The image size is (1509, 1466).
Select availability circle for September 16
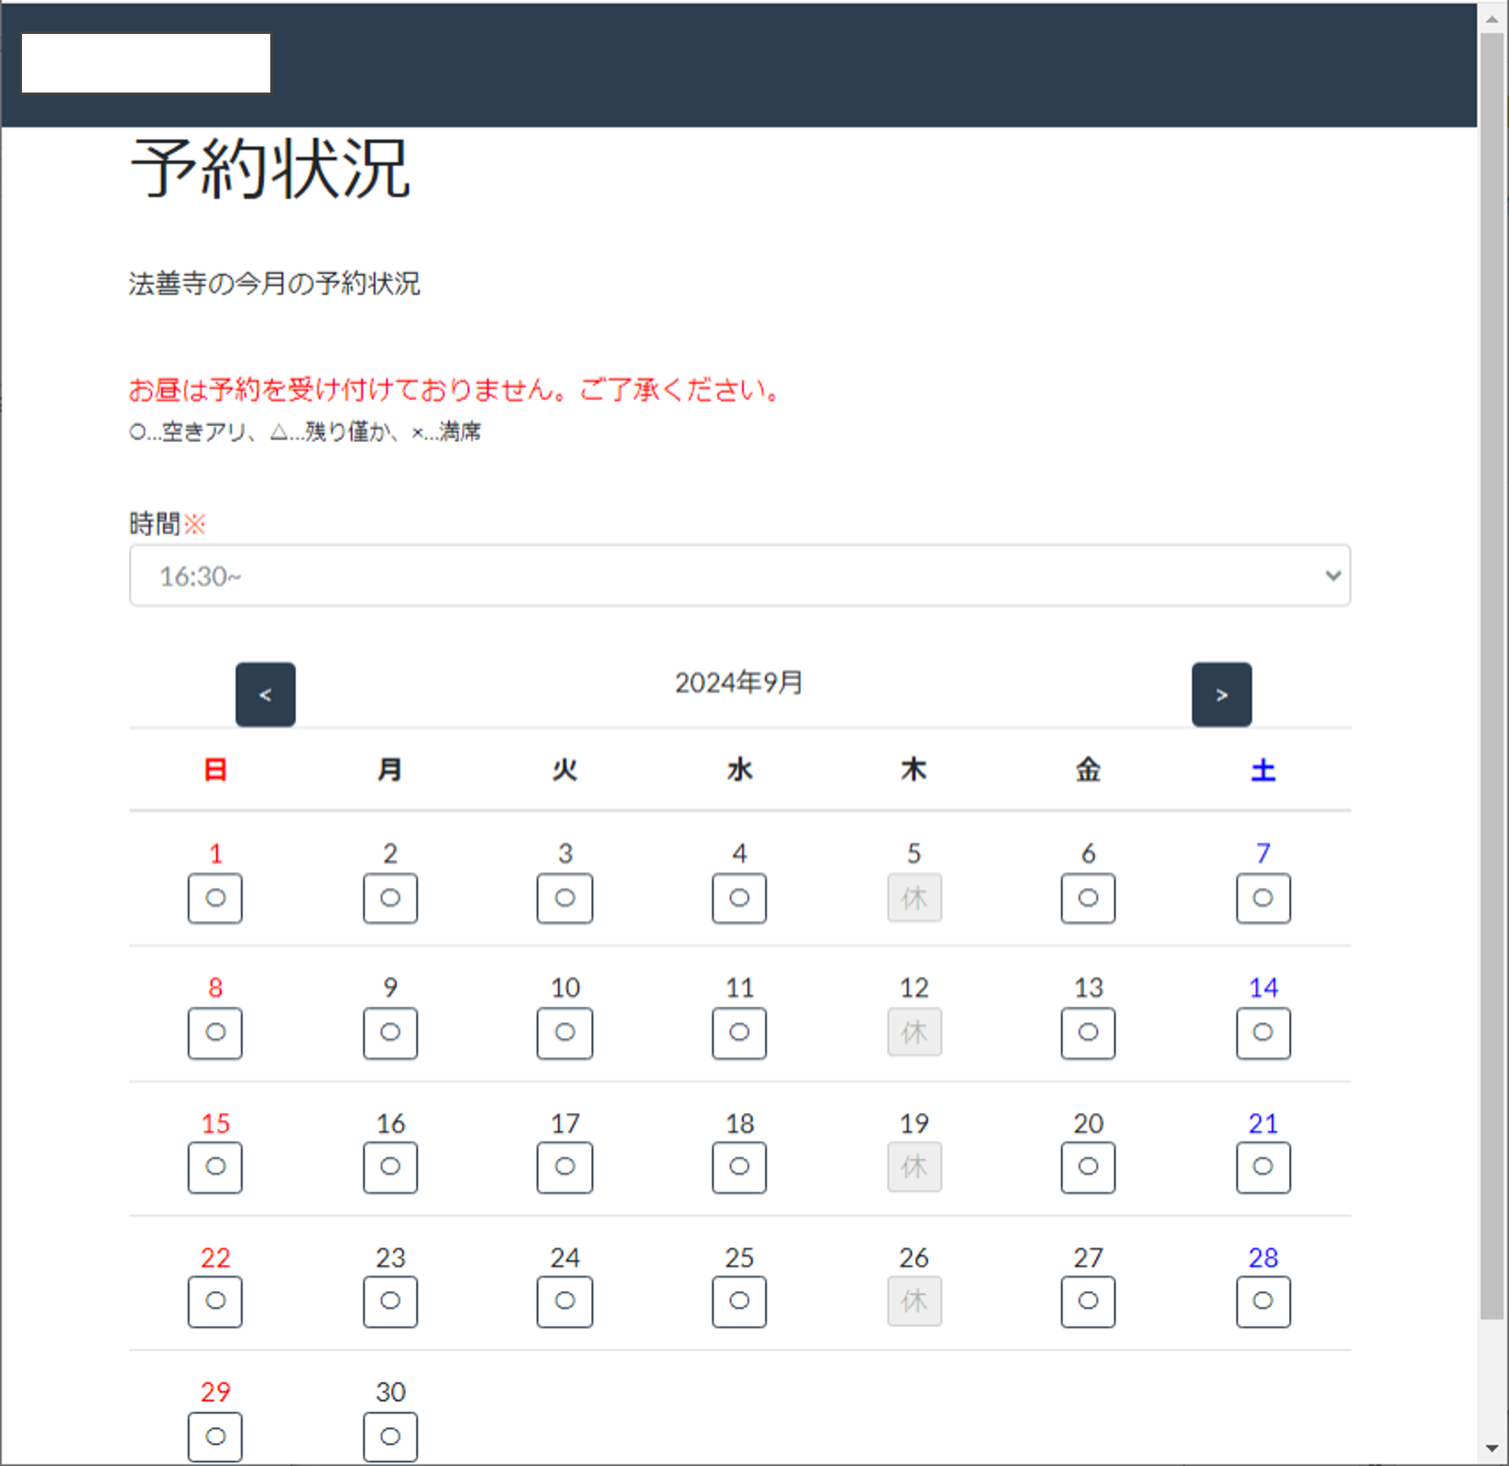click(x=390, y=1167)
